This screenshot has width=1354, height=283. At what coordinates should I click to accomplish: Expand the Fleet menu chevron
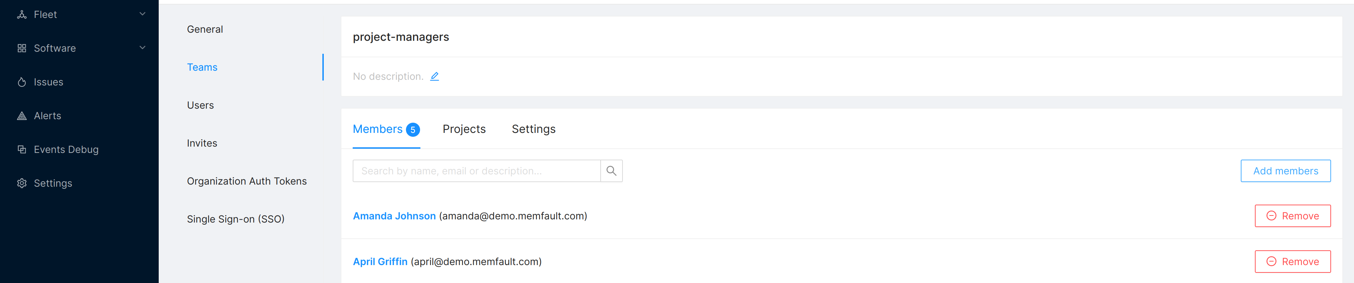click(x=142, y=14)
